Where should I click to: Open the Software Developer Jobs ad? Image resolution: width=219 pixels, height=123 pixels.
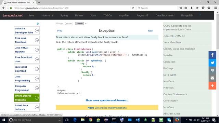[x=27, y=30]
